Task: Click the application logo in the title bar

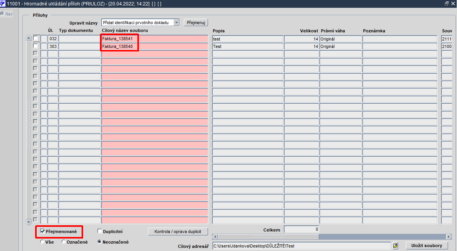Action: pos(3,4)
